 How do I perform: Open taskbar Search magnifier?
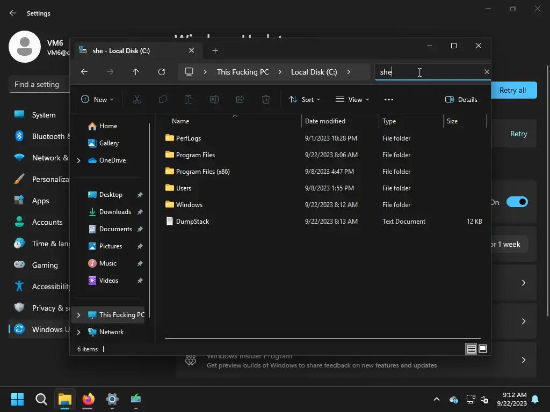(41, 399)
